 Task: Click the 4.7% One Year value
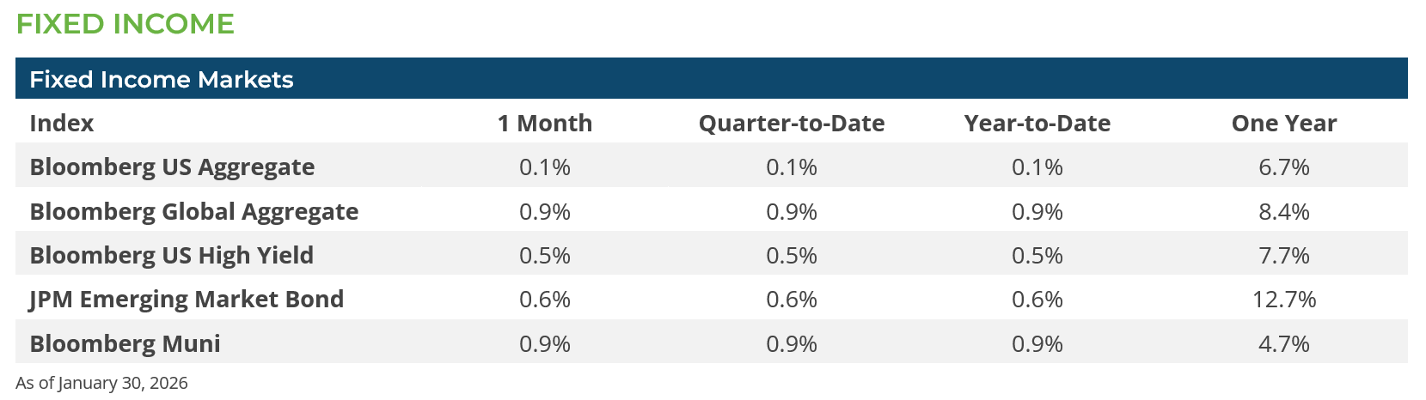click(x=1284, y=344)
